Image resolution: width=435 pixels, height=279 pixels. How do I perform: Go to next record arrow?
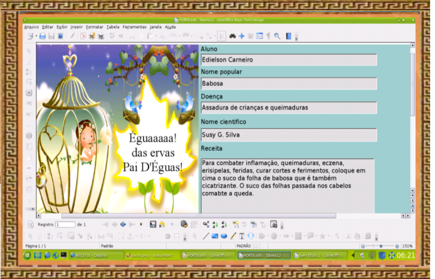pos(123,225)
